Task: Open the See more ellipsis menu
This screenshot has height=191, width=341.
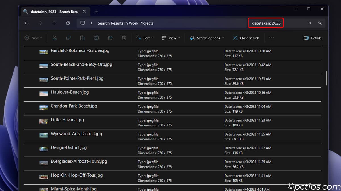Action: pyautogui.click(x=271, y=38)
